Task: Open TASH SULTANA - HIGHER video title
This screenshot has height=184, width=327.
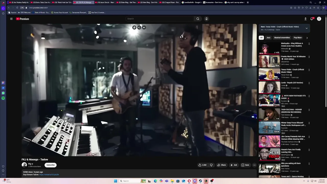Action: pos(291,111)
